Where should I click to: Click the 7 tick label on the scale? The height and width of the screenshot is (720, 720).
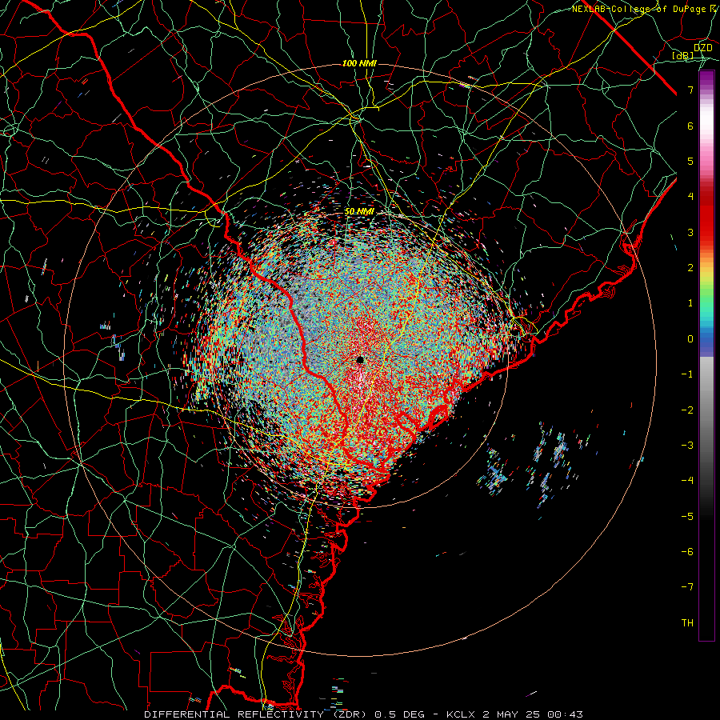(690, 90)
